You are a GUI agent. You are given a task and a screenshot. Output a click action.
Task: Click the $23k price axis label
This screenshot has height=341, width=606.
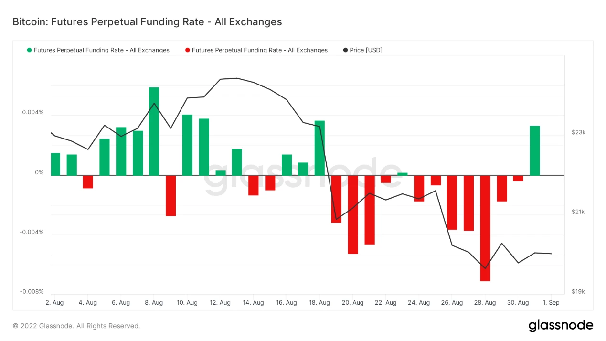pos(578,132)
